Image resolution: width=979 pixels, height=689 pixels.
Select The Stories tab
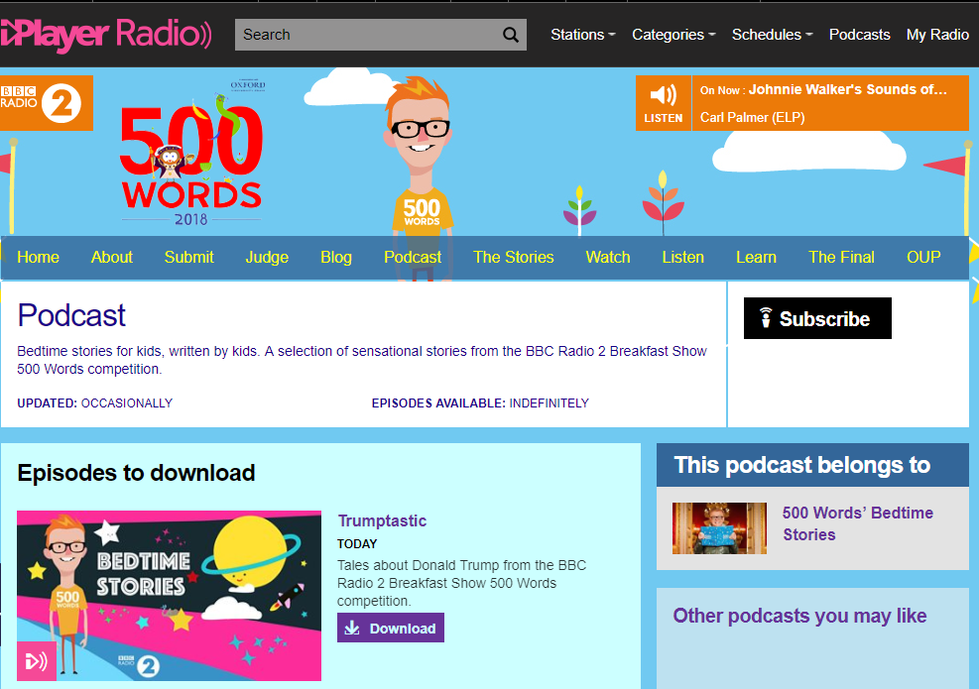[513, 257]
